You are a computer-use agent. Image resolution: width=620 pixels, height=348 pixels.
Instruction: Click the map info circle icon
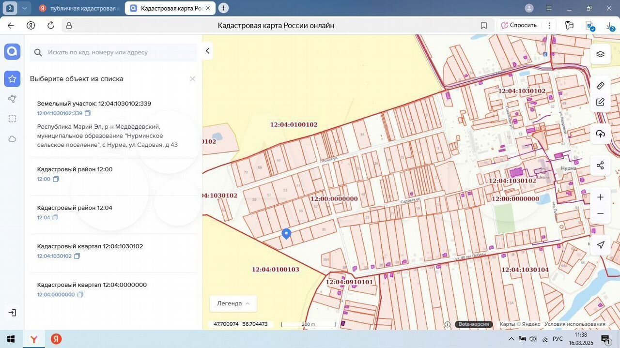pos(448,324)
